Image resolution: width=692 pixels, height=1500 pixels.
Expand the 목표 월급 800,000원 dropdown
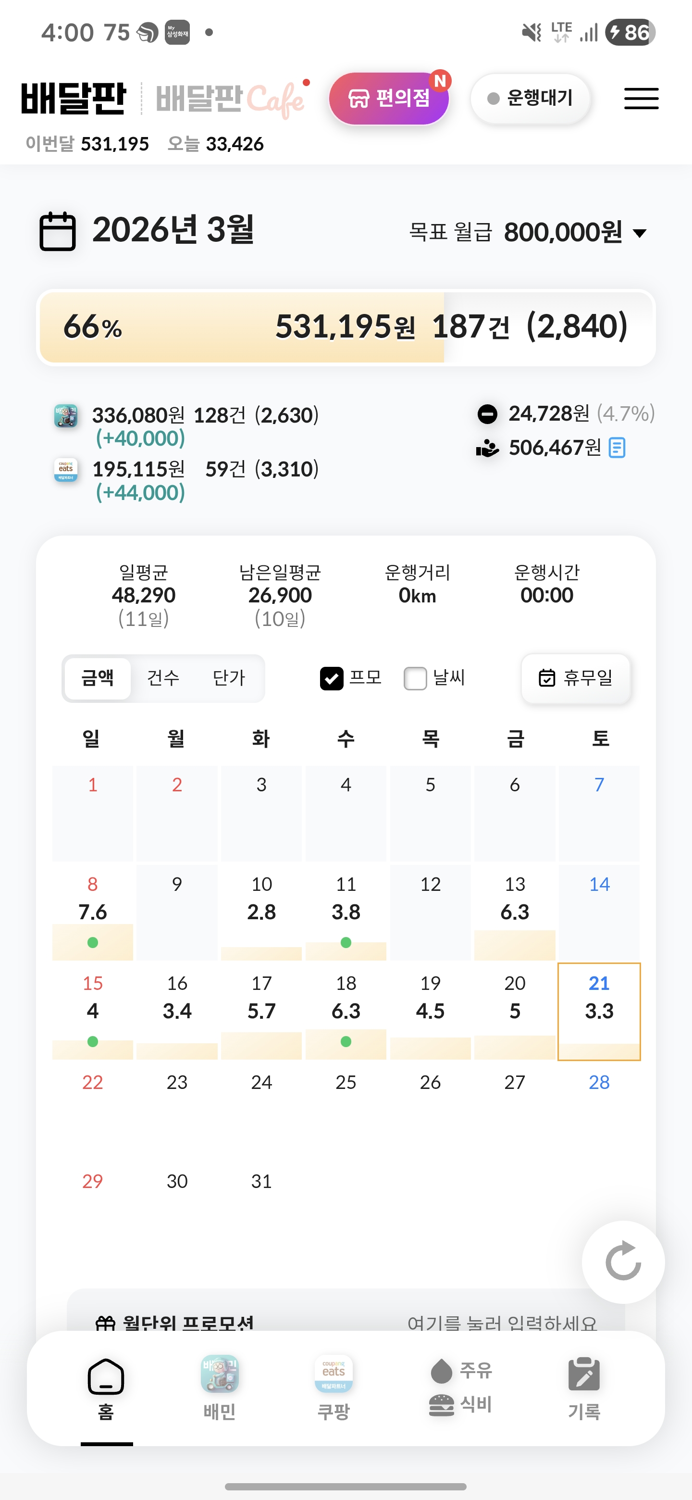pyautogui.click(x=639, y=234)
